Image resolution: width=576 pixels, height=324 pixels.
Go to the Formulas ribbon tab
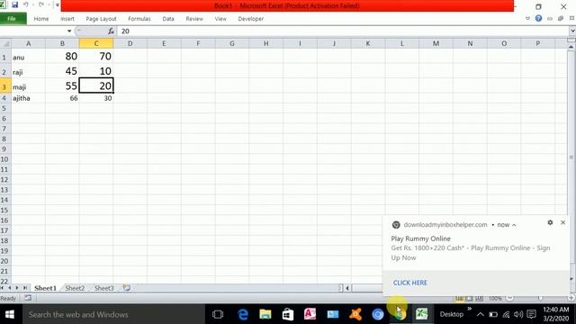(x=139, y=19)
